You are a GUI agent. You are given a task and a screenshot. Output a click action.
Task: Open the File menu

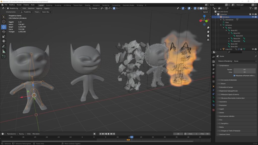click(6, 5)
